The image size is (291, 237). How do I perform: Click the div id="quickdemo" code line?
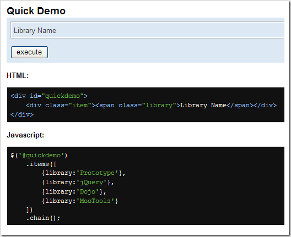[49, 96]
